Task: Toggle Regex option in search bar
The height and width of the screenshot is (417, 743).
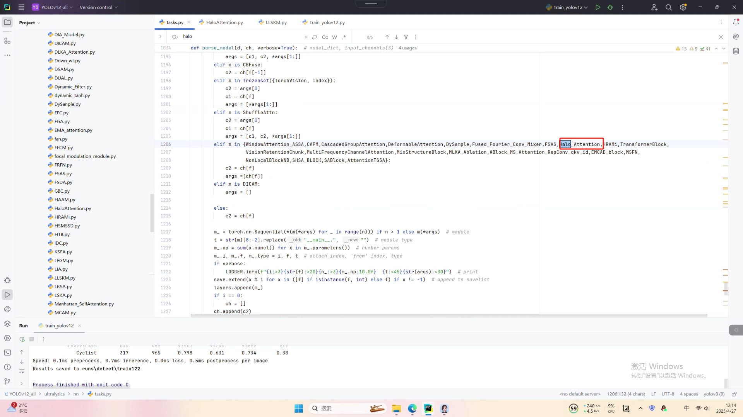Action: (x=344, y=37)
